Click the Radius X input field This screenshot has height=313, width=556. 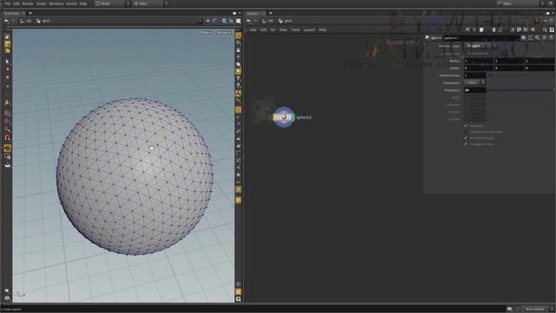(x=479, y=61)
